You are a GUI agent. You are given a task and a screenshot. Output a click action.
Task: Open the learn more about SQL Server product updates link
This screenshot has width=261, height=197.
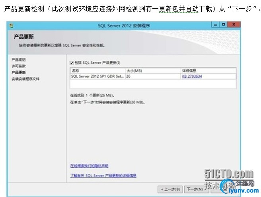[x=103, y=176]
